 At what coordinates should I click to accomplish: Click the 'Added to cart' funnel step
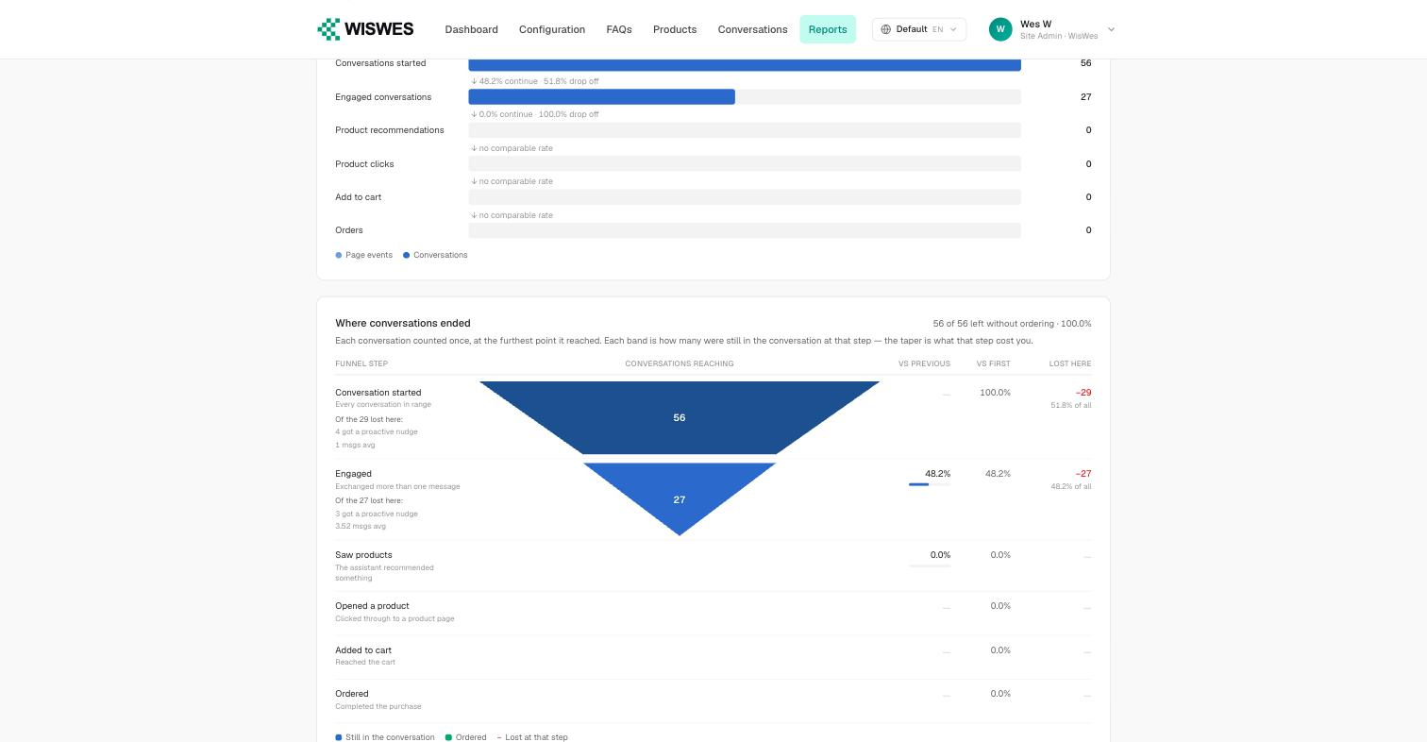[363, 650]
